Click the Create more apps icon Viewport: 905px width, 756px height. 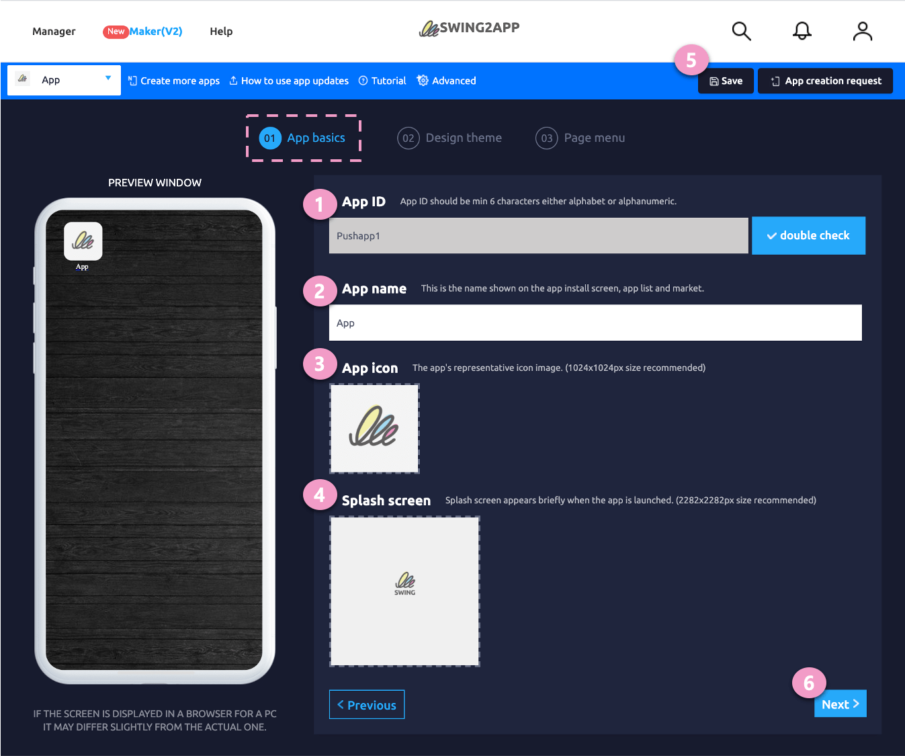coord(132,81)
